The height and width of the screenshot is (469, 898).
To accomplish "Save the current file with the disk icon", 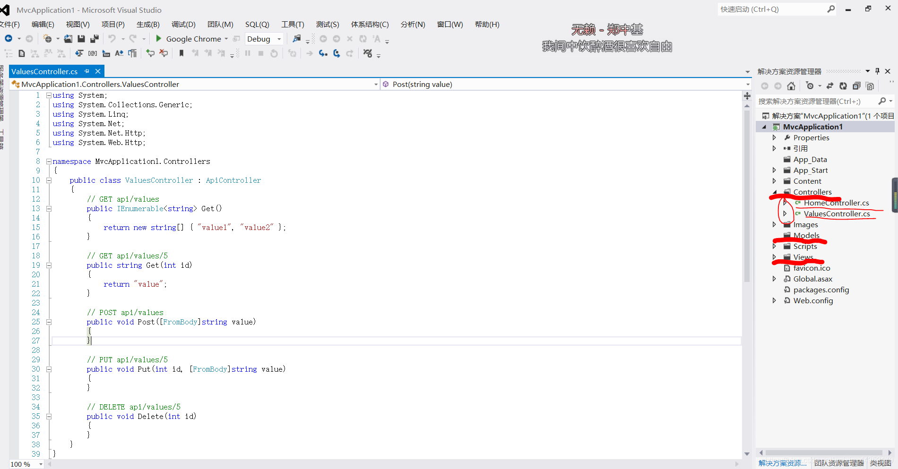I will tap(81, 39).
